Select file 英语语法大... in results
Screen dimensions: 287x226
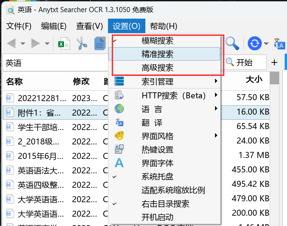[x=41, y=171]
